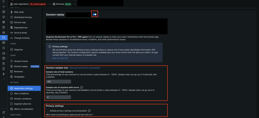Click the sessions with errors rate field
Image resolution: width=259 pixels, height=118 pixels.
tap(58, 97)
